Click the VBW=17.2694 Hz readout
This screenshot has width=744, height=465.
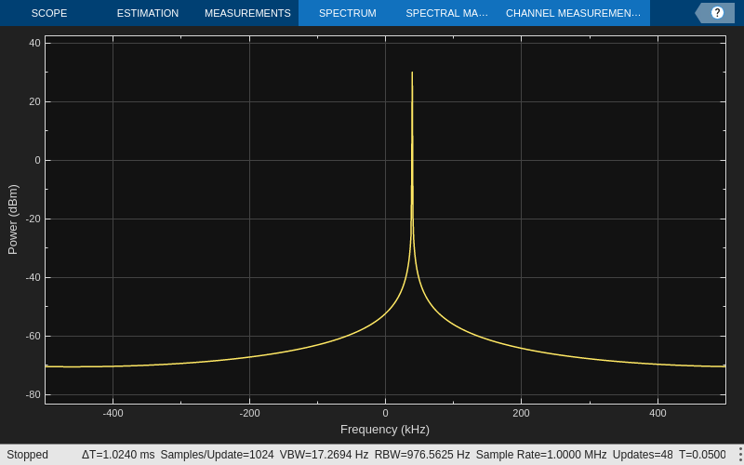pyautogui.click(x=324, y=455)
